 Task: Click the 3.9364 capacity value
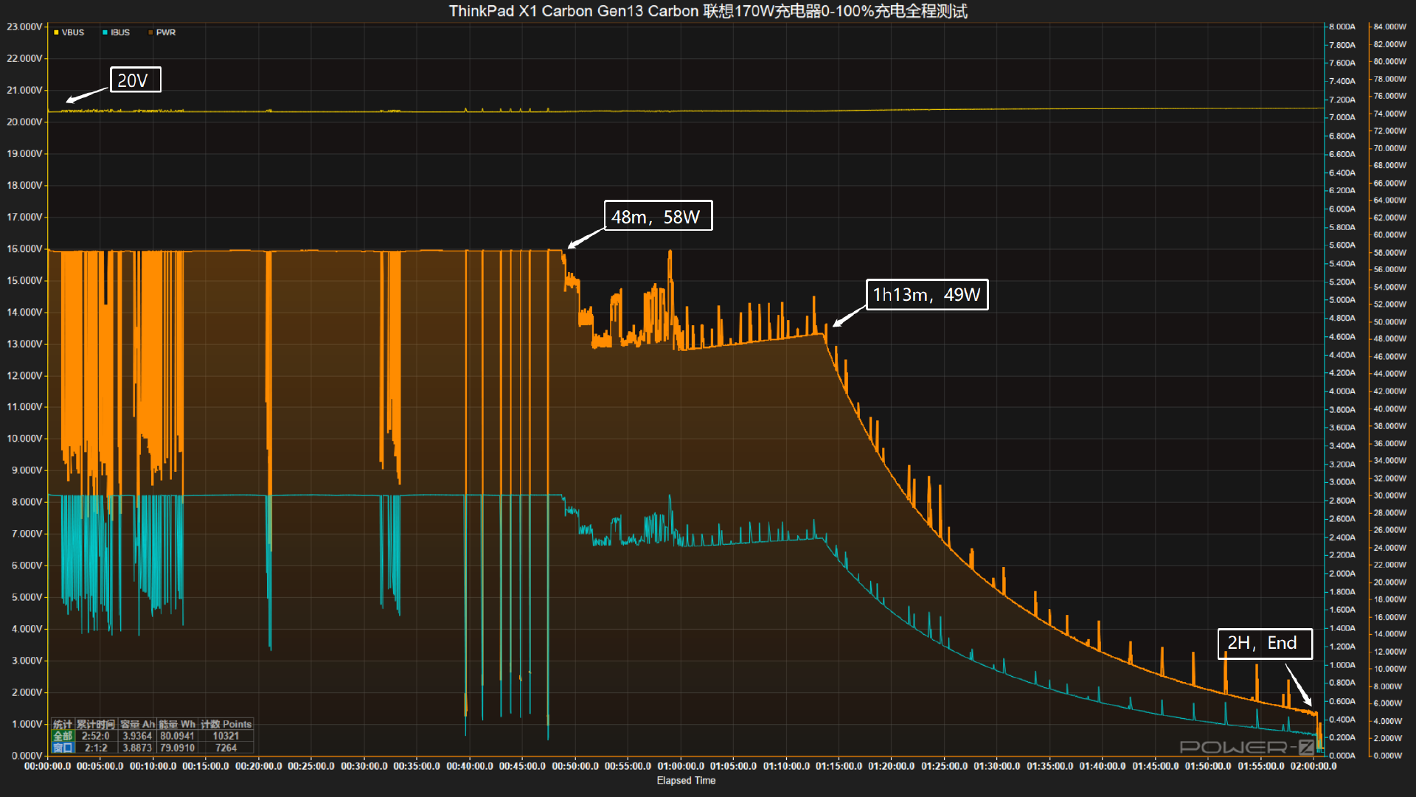point(137,736)
